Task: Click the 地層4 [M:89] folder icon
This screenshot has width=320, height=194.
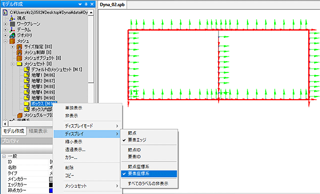Action: (x=27, y=92)
